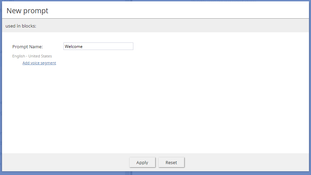Click the Reset button
Screen dimensions: 311x175
pyautogui.click(x=171, y=162)
